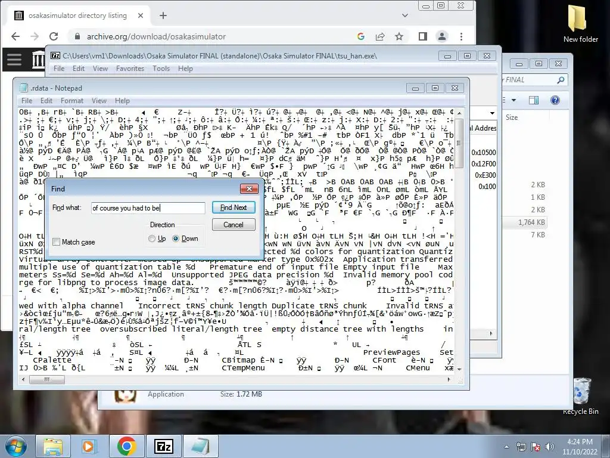The width and height of the screenshot is (610, 458).
Task: Open archive.org hamburger menu icon
Action: coord(14,60)
